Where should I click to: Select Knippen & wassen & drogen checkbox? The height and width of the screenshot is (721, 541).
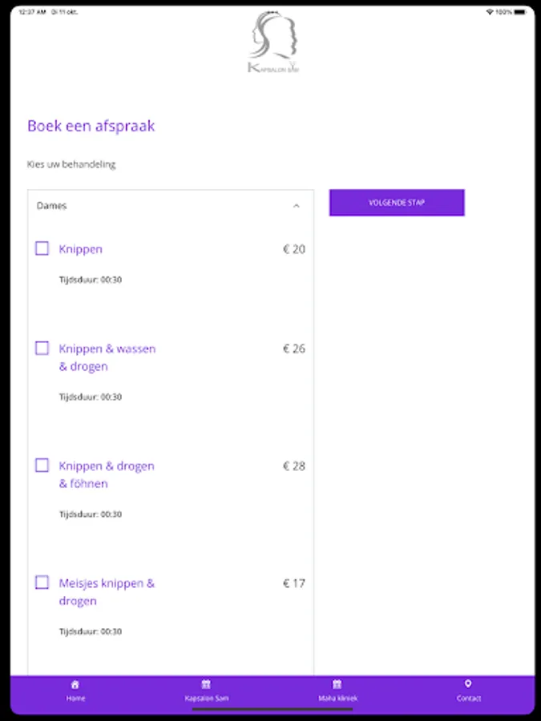coord(42,348)
